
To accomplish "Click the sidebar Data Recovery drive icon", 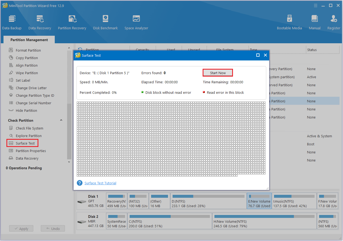I will (11, 158).
